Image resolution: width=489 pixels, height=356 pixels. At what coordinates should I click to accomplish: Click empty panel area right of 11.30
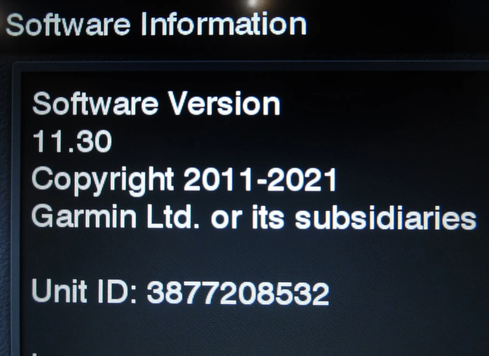click(297, 141)
